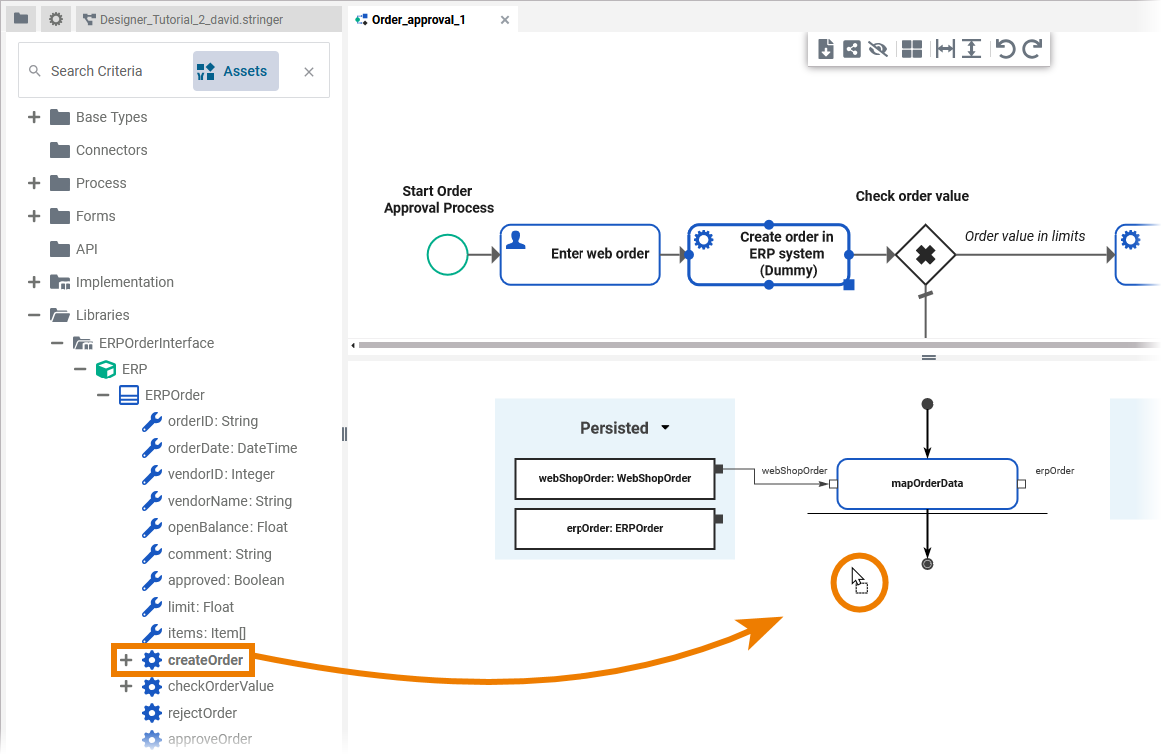Click the horizontal spacing toolbar icon

coord(945,49)
